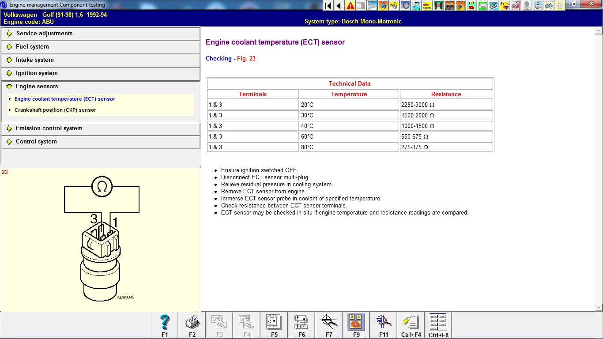This screenshot has height=339, width=603.
Task: Expand the Fuel system section
Action: (32, 47)
